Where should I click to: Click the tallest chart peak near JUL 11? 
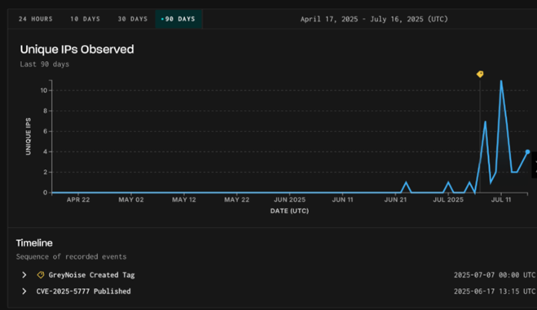(501, 81)
